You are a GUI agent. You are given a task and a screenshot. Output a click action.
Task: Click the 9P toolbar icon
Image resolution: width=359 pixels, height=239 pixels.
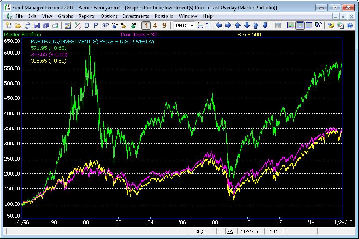click(x=105, y=25)
